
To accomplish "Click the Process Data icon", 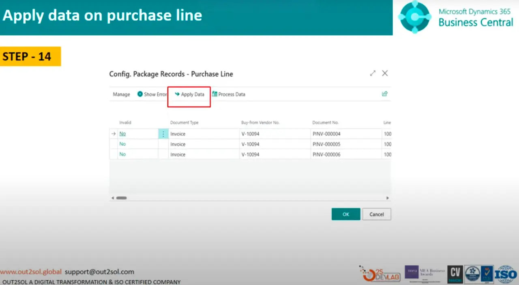I will point(214,94).
